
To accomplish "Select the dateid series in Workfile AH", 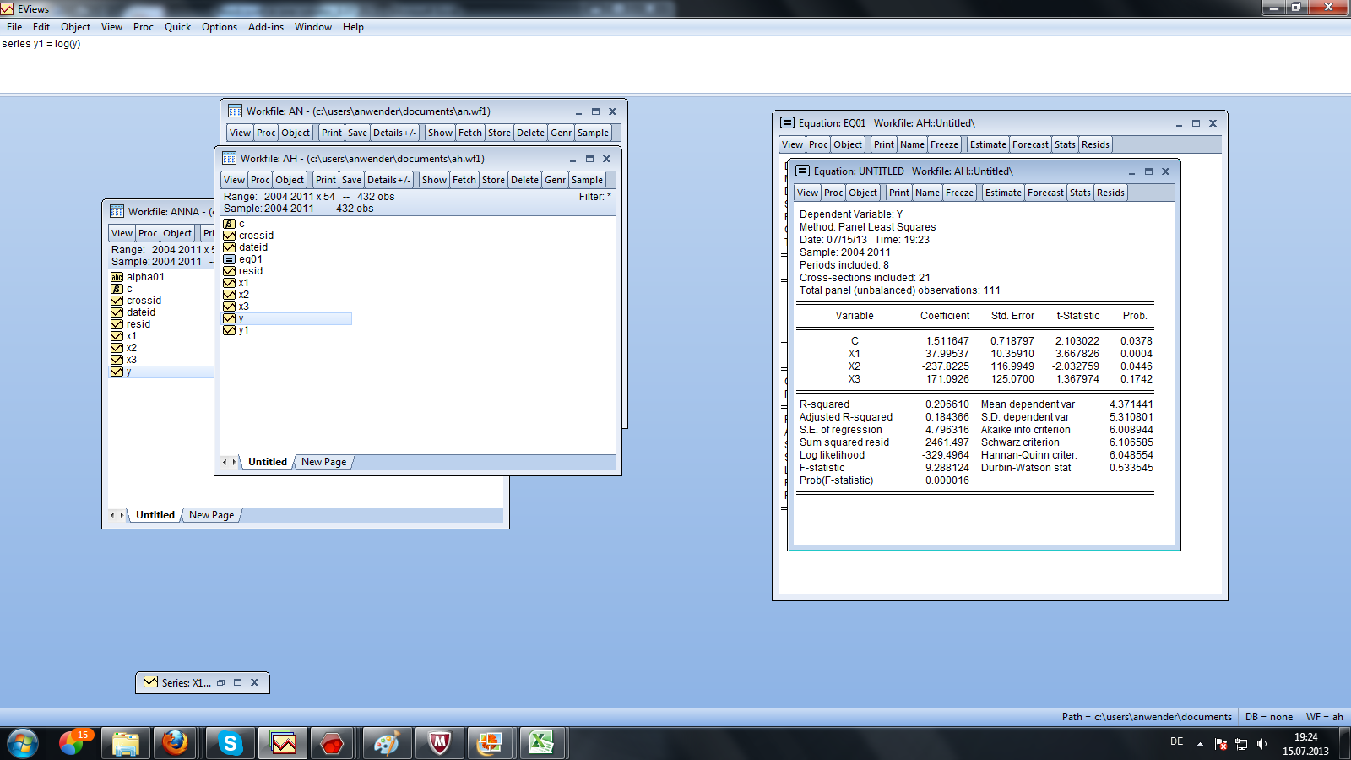I will coord(246,247).
